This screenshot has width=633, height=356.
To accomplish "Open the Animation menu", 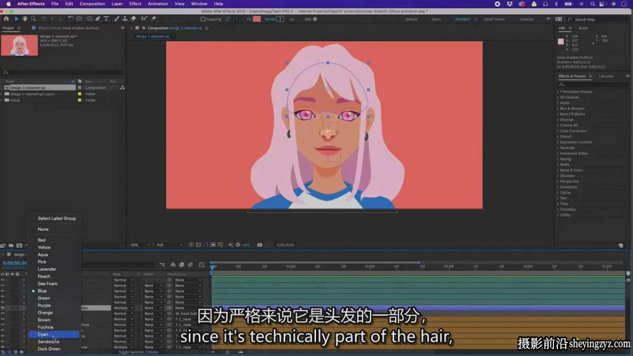I will click(158, 4).
